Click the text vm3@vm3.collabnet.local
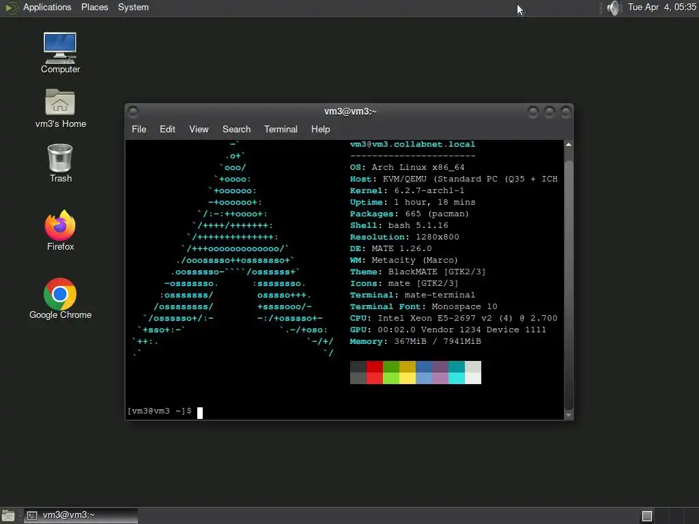The width and height of the screenshot is (699, 524). pos(412,144)
